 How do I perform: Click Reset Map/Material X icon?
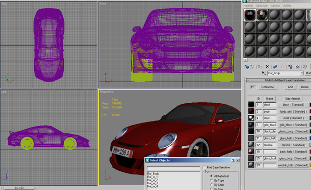[x=267, y=67]
